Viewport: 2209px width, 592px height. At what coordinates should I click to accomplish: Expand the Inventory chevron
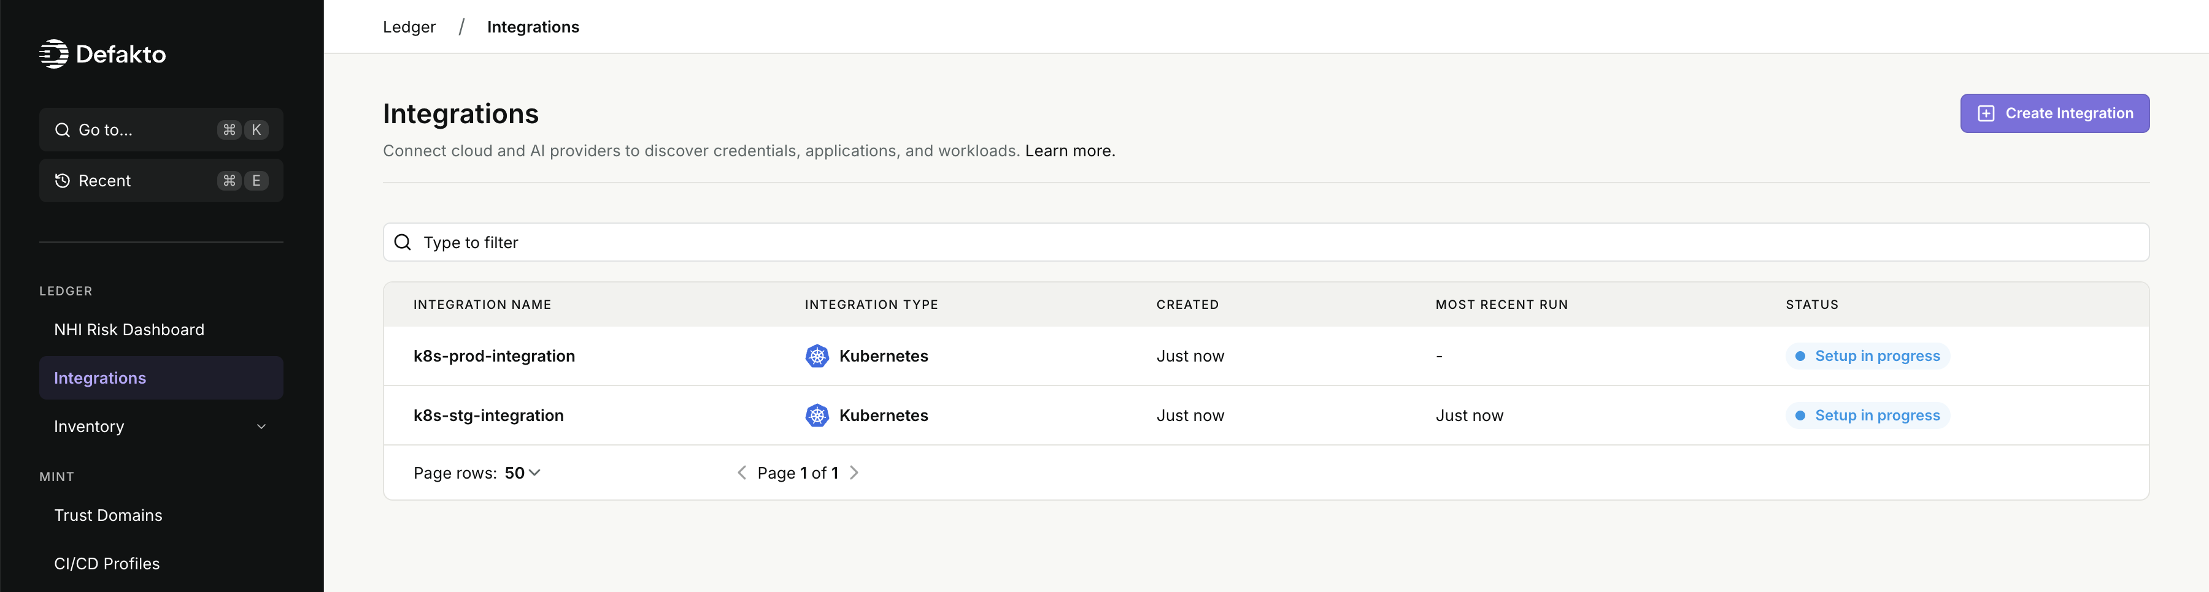(x=261, y=427)
